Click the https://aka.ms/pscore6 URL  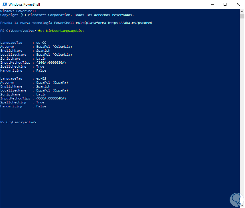click(x=130, y=23)
